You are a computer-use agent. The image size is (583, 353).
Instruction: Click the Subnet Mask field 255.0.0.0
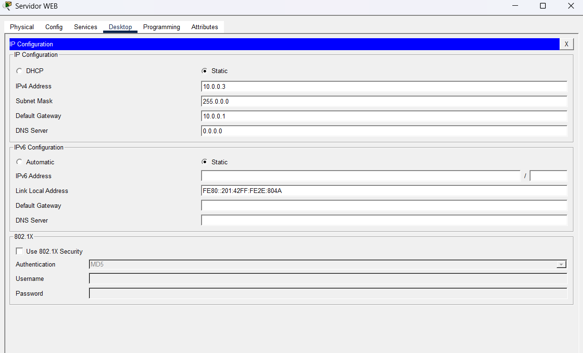(x=384, y=101)
